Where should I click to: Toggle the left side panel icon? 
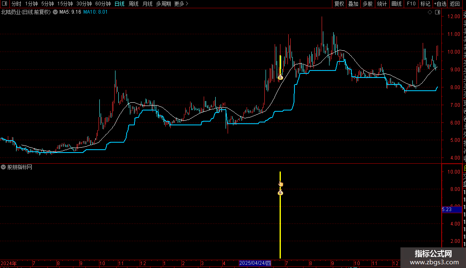[x=5, y=4]
